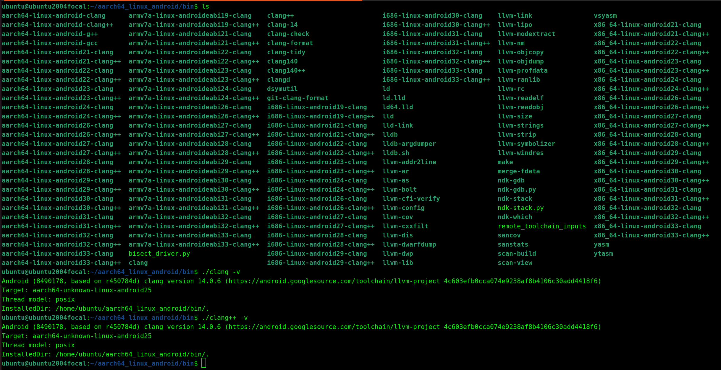Select the sancov entry
The height and width of the screenshot is (370, 721).
pyautogui.click(x=509, y=235)
